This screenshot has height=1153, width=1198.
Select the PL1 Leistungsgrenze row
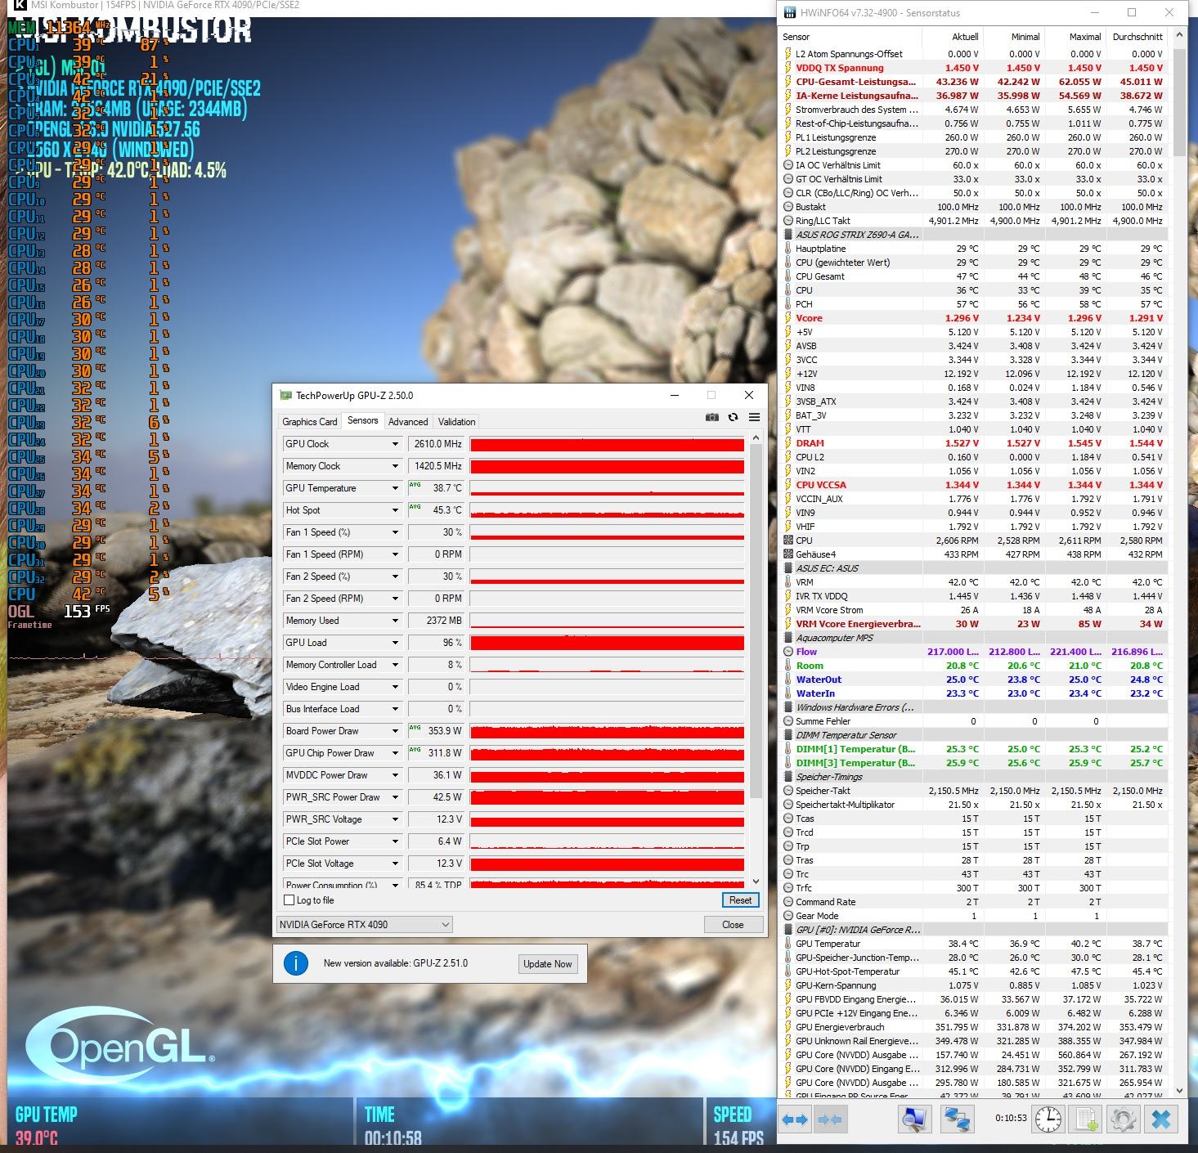tap(974, 137)
